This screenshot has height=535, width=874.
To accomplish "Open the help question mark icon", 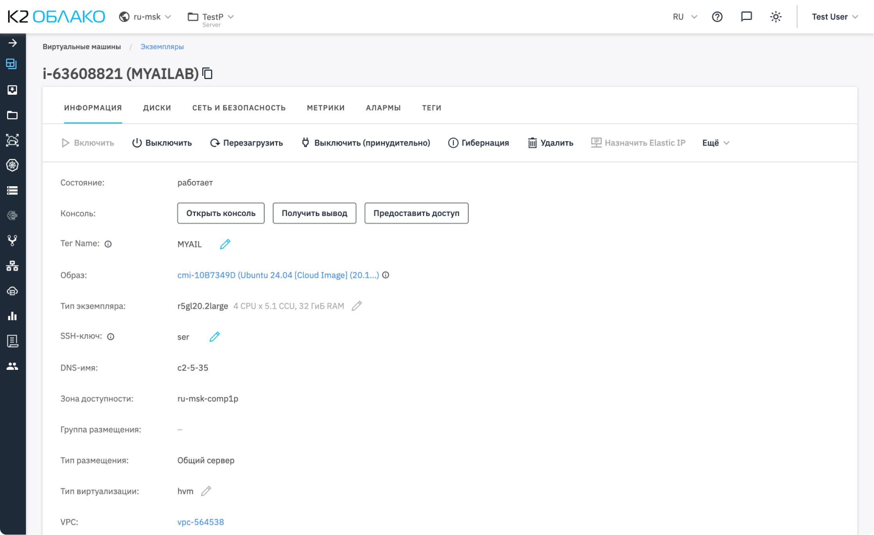I will click(x=717, y=17).
